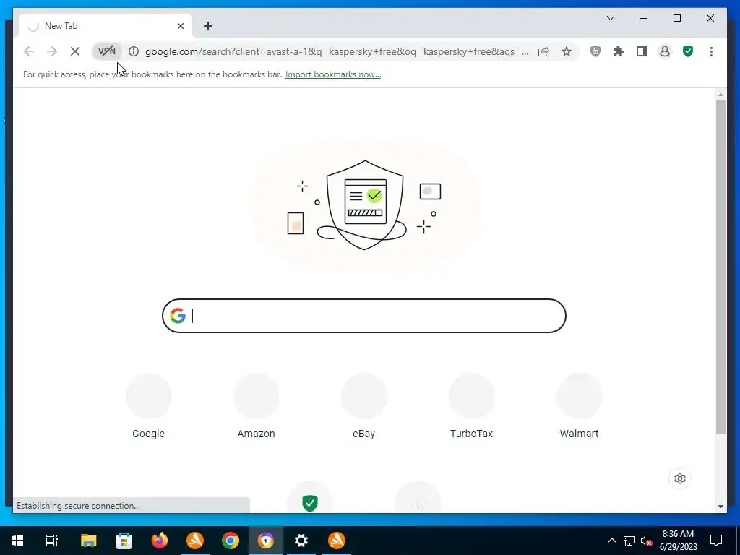
Task: Import bookmarks now link
Action: click(333, 74)
